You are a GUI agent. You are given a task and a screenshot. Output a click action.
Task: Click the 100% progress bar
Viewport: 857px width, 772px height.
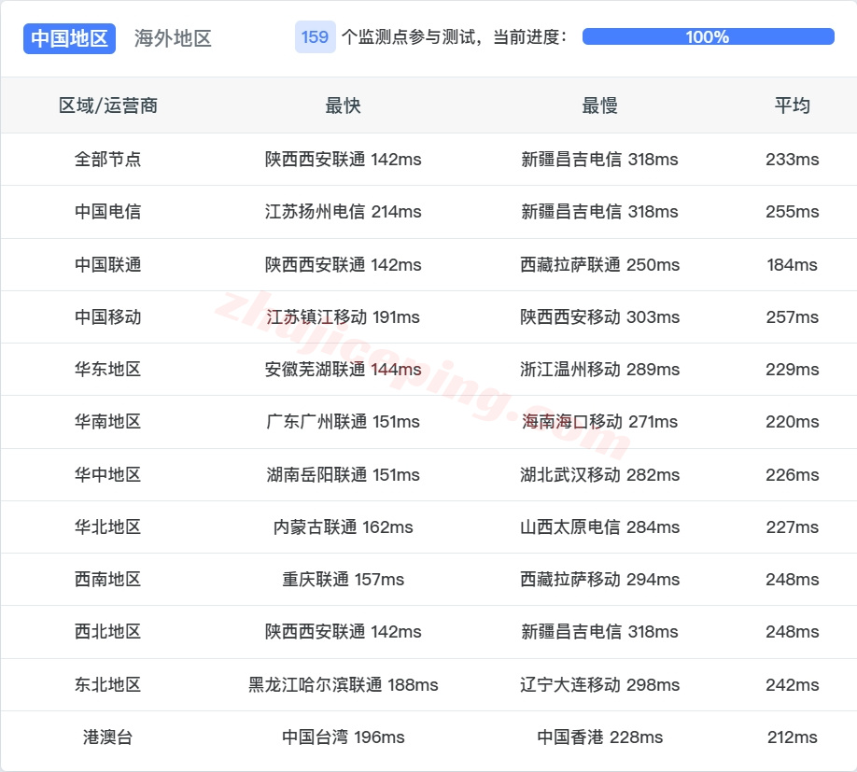click(x=706, y=38)
